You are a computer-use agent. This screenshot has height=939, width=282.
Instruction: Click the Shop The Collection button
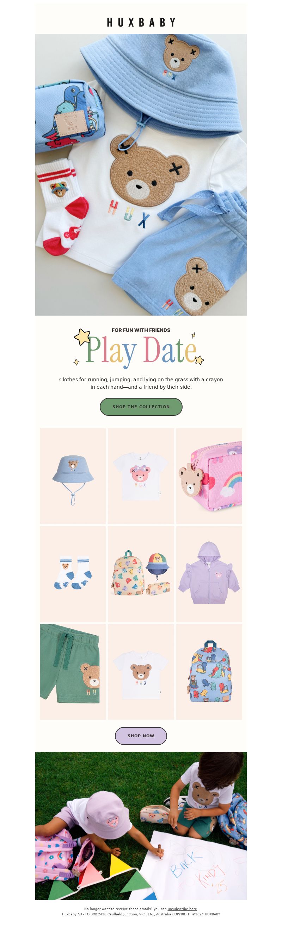[x=141, y=406]
